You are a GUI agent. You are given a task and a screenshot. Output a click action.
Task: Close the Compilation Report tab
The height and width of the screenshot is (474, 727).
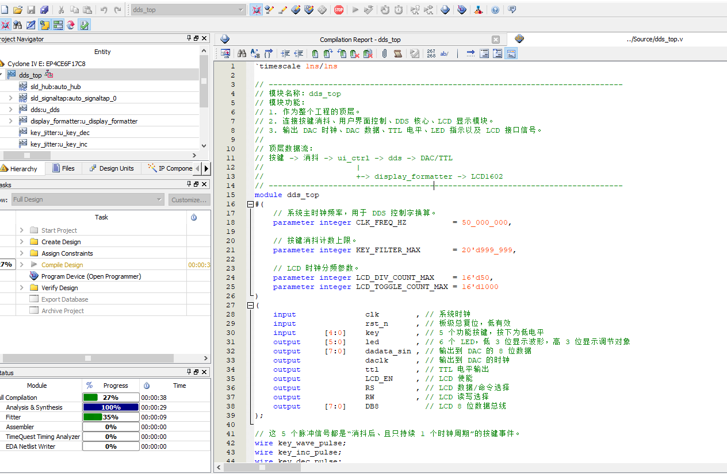click(x=496, y=40)
